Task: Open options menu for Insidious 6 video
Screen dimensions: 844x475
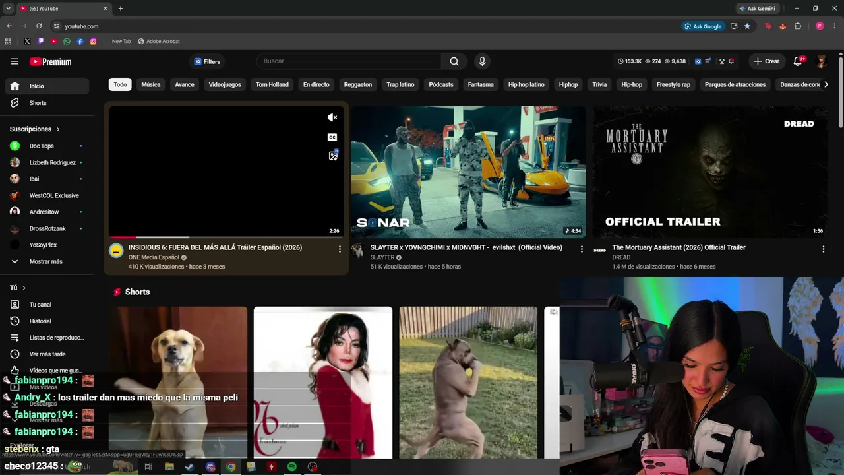Action: (340, 249)
